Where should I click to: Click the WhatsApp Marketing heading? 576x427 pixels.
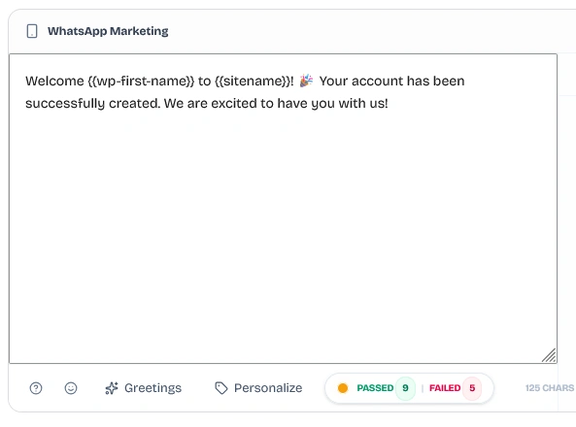pos(108,31)
